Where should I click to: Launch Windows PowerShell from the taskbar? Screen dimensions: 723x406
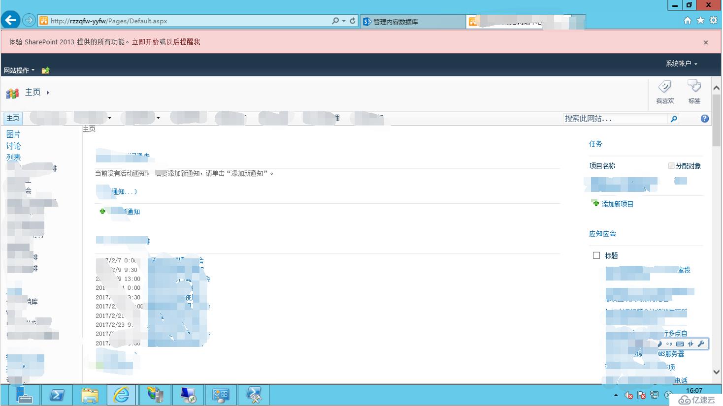tap(57, 395)
